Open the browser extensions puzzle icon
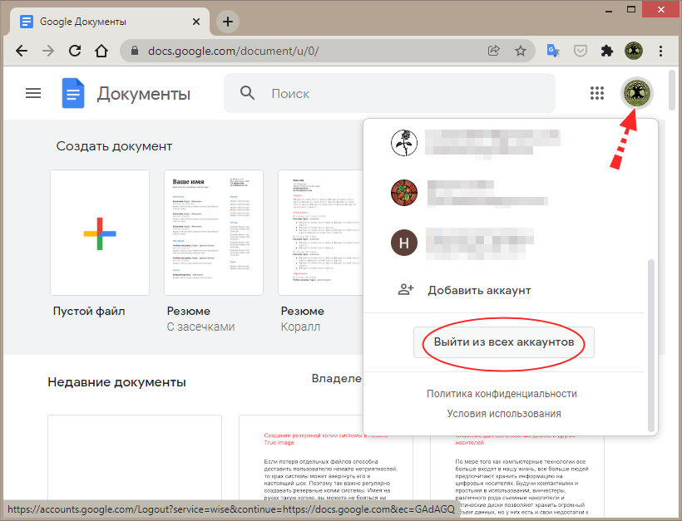Screen dimensions: 682x521 [607, 51]
